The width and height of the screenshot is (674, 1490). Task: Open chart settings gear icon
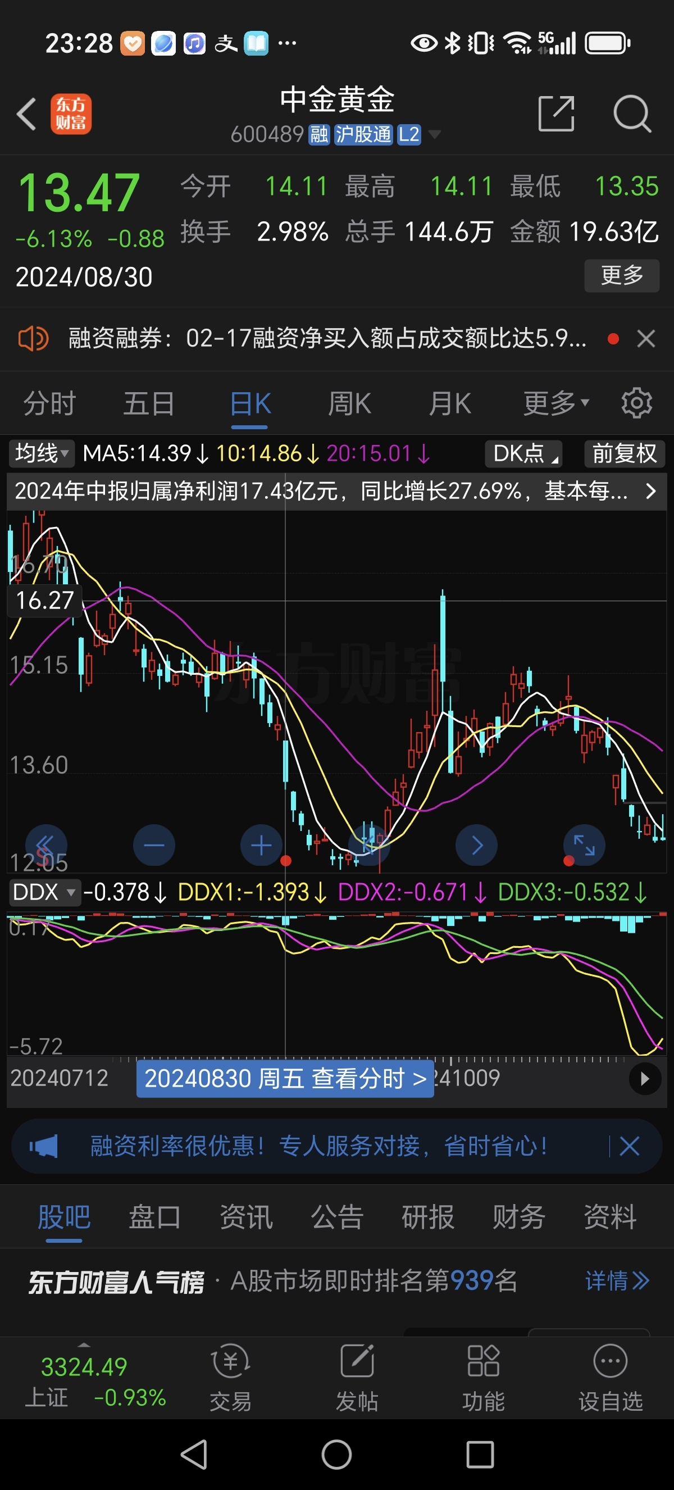pyautogui.click(x=636, y=403)
